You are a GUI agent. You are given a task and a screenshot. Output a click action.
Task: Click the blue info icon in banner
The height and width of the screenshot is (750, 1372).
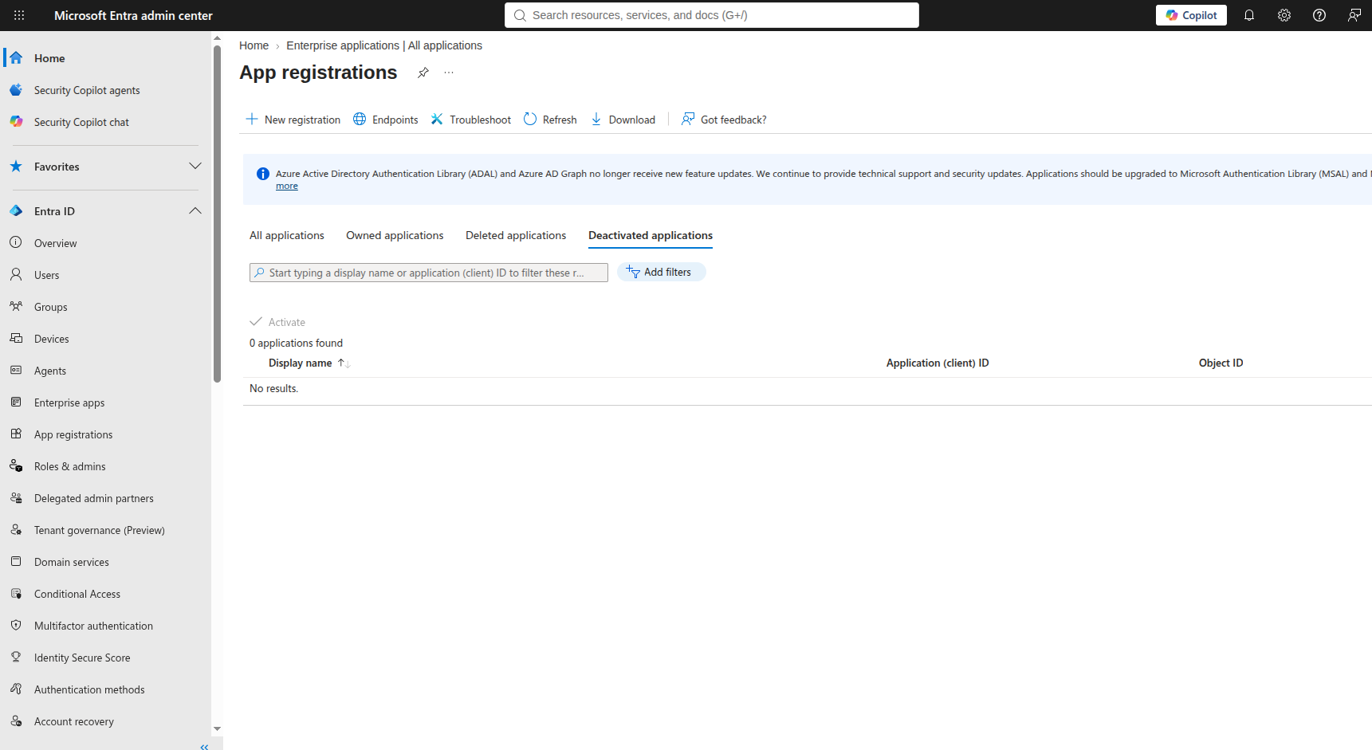262,174
